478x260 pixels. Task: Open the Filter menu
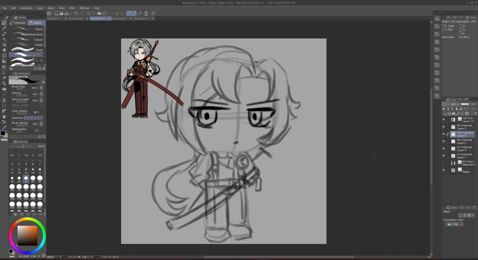(x=72, y=8)
